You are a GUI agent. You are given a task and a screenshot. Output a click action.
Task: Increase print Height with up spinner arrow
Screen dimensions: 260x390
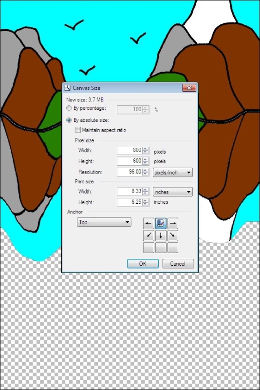pyautogui.click(x=146, y=200)
